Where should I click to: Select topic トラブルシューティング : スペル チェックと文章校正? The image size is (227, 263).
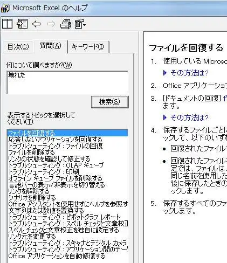tap(68, 224)
